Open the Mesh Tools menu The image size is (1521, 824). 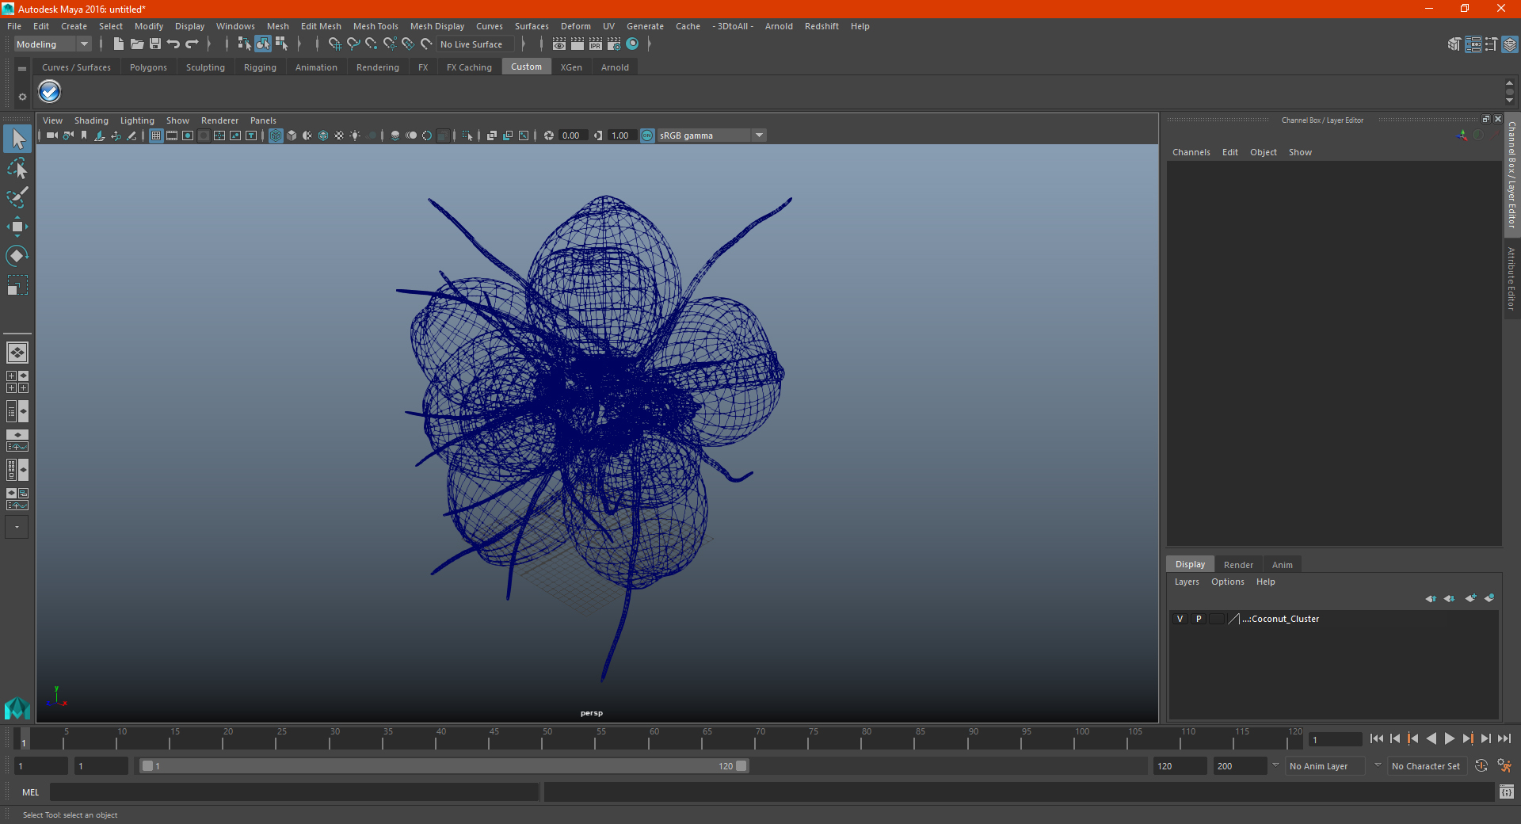point(375,26)
